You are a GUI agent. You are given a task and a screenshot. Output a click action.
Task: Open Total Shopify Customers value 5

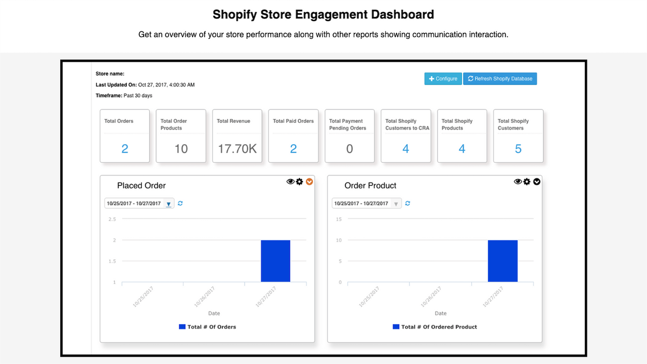pyautogui.click(x=518, y=149)
